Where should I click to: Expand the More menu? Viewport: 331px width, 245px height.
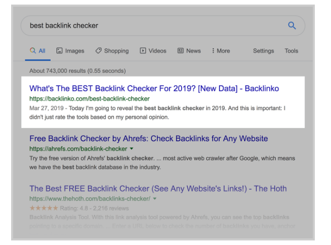221,51
